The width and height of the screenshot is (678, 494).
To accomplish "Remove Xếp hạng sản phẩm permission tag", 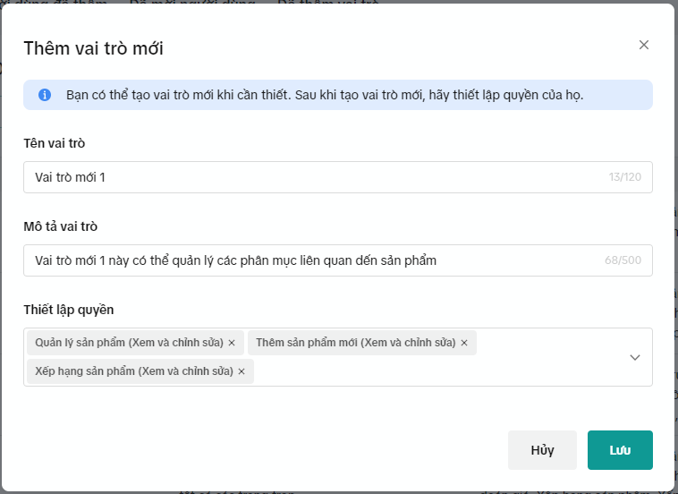I will click(242, 371).
